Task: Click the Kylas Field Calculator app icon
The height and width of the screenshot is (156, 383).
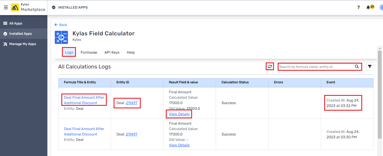Action: [61, 37]
